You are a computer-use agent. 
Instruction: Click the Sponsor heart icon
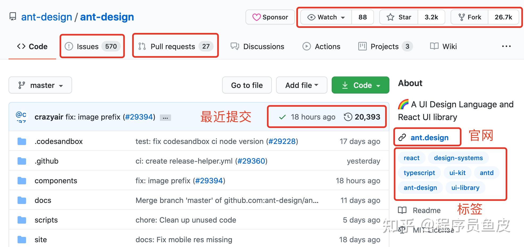[x=256, y=17]
